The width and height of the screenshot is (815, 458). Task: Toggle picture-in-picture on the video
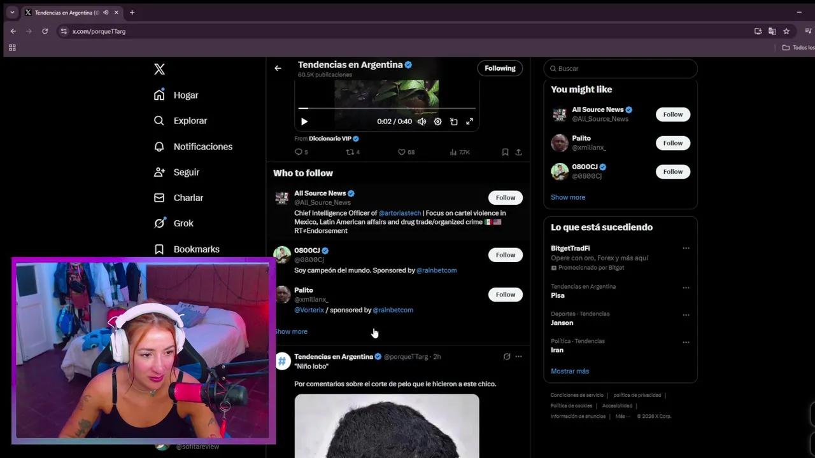tap(453, 121)
